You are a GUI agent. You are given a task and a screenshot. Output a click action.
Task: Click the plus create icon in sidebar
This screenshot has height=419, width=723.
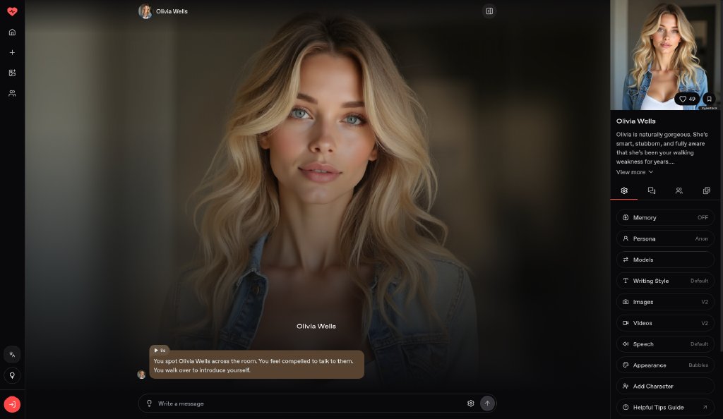click(13, 52)
